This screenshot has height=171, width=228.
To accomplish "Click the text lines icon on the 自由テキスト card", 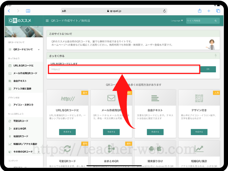I will pos(155,98).
